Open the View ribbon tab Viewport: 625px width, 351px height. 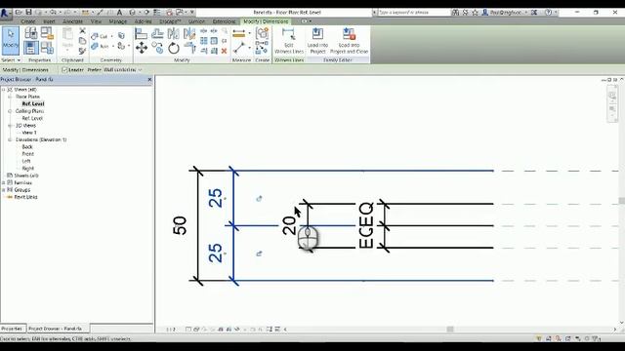[x=96, y=21]
